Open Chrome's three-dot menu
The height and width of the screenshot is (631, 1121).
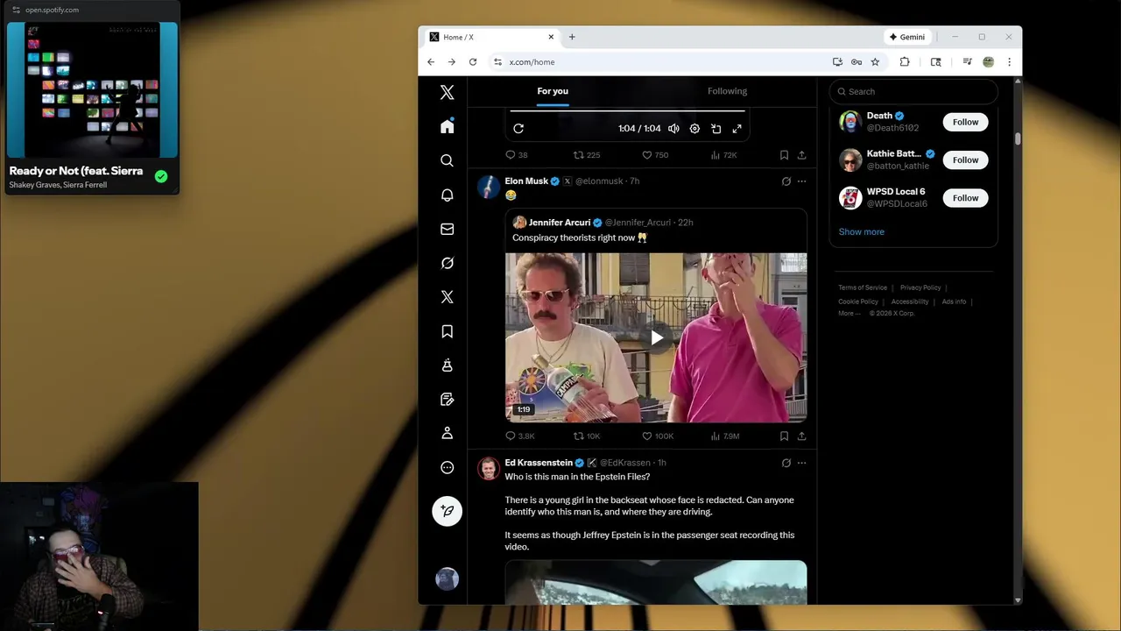click(1009, 62)
